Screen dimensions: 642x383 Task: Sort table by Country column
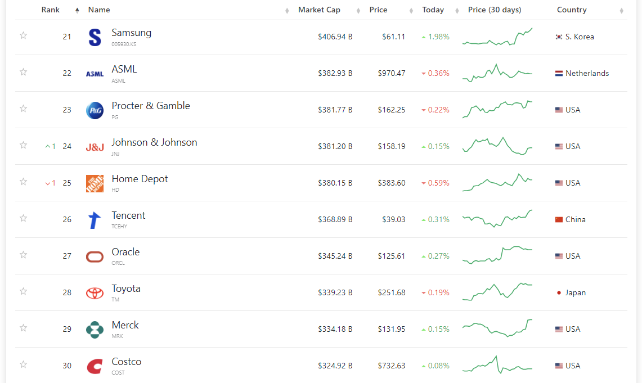572,10
